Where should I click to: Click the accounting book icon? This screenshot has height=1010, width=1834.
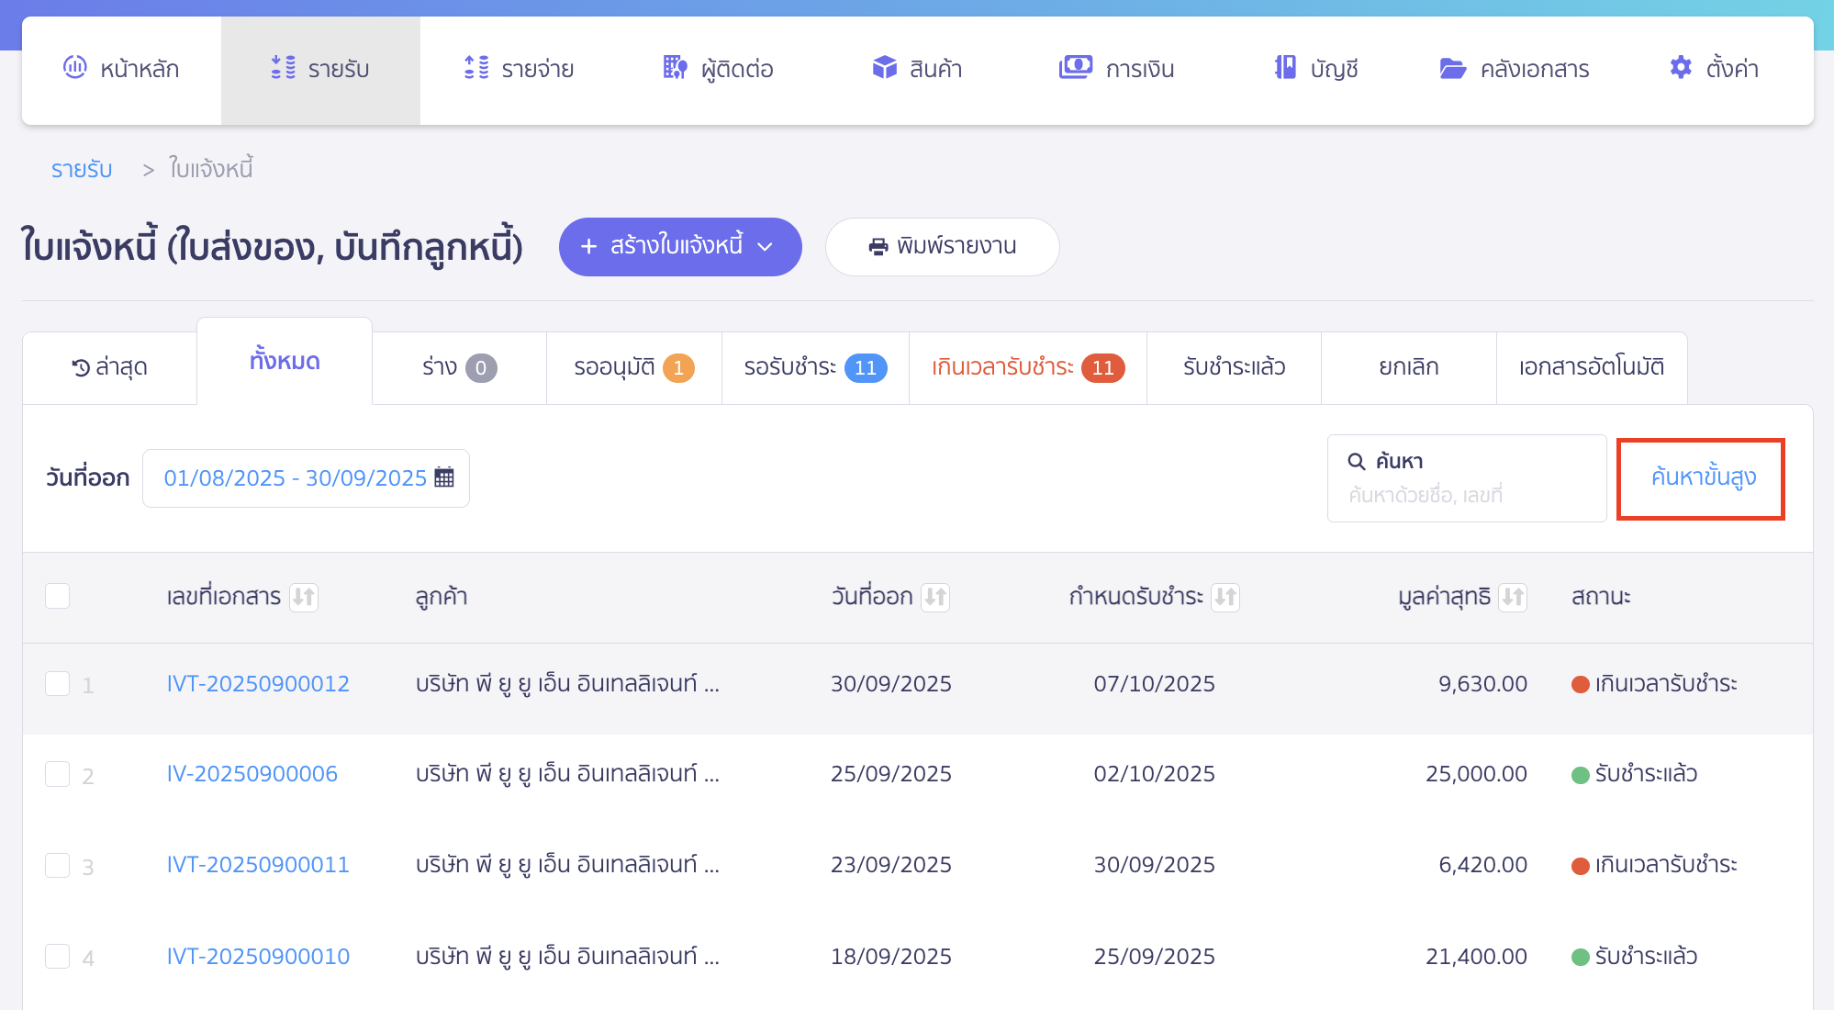point(1285,67)
